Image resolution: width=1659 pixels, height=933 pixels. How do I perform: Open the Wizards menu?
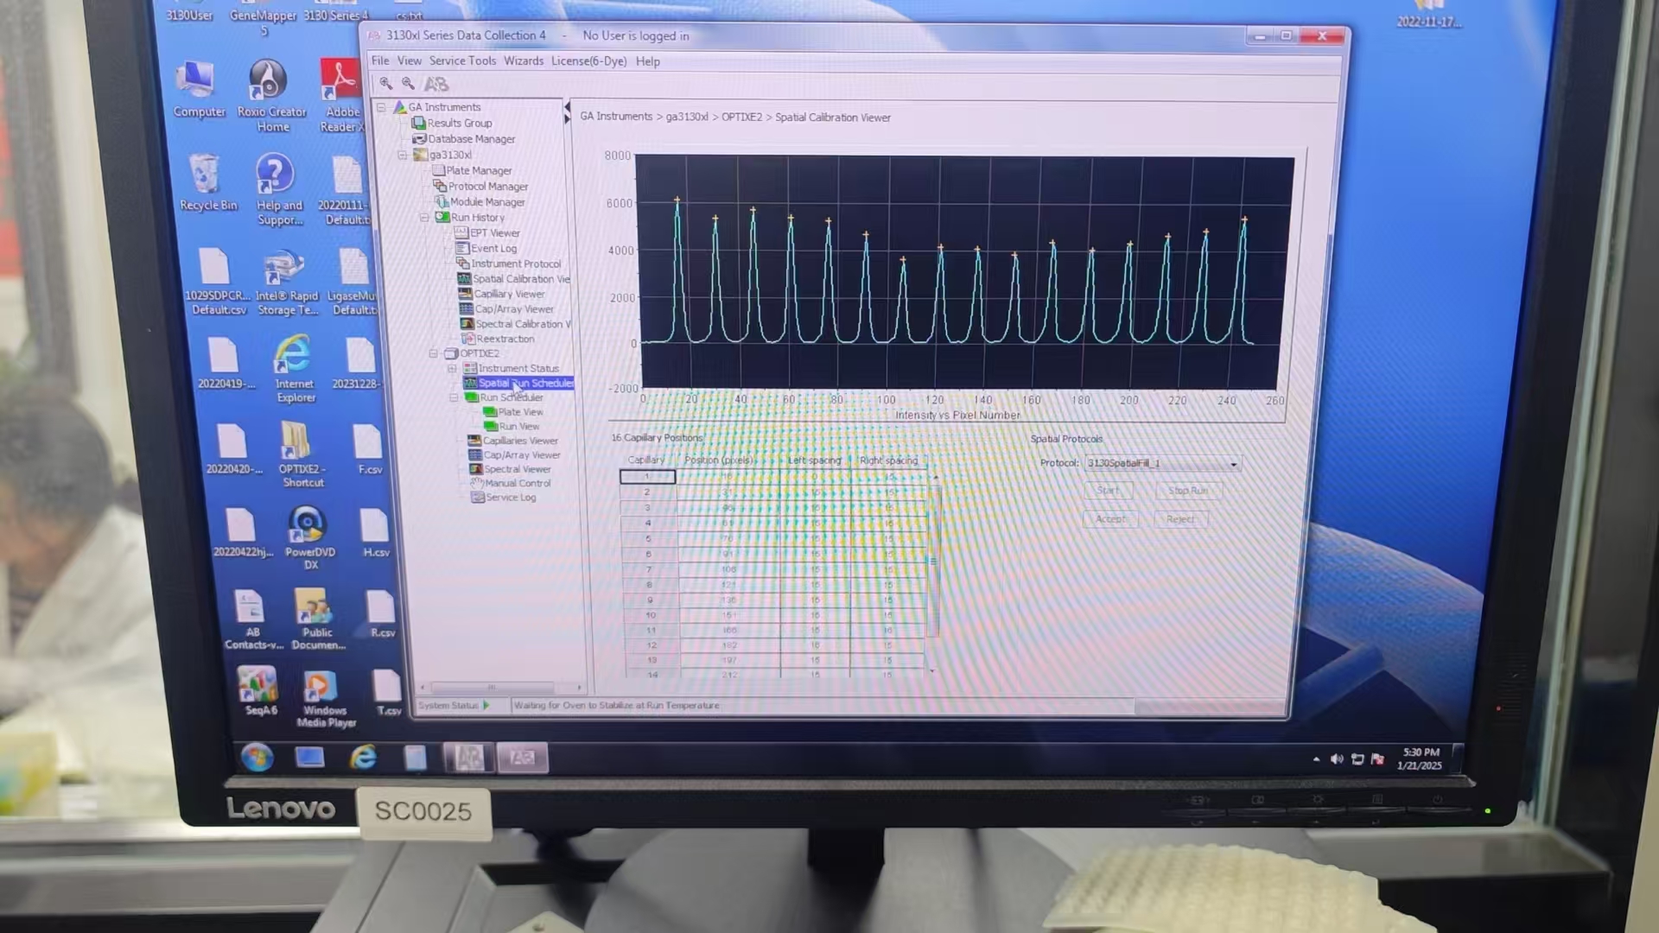click(523, 61)
